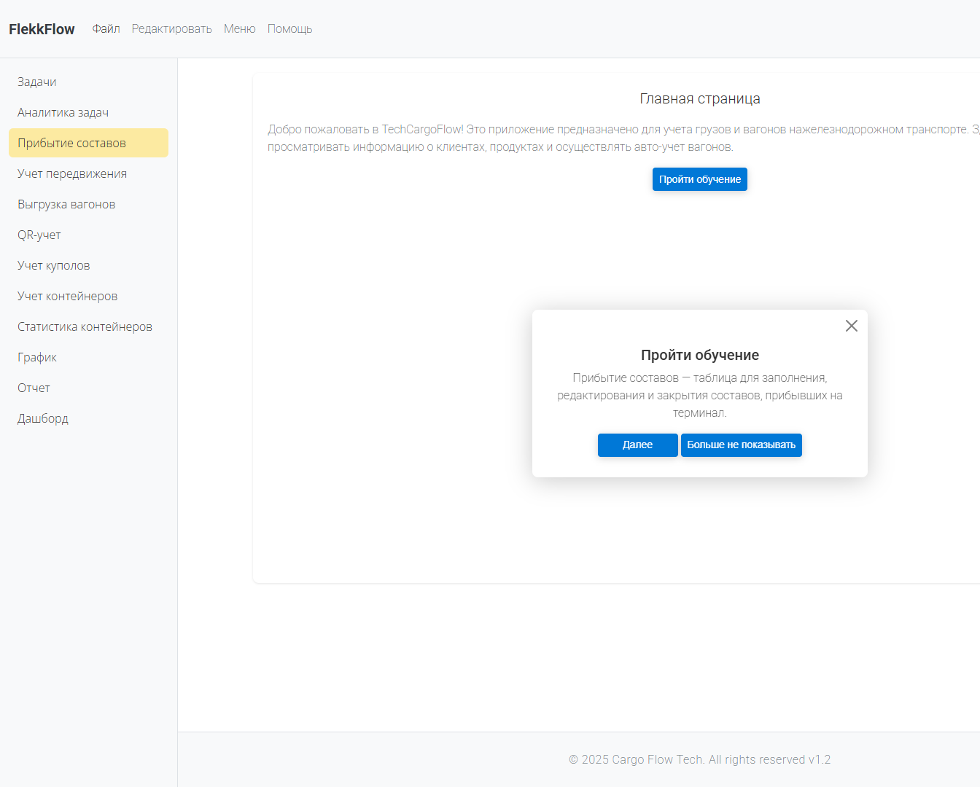Select QR-учет in sidebar
Screen dimensions: 980x787
[39, 235]
